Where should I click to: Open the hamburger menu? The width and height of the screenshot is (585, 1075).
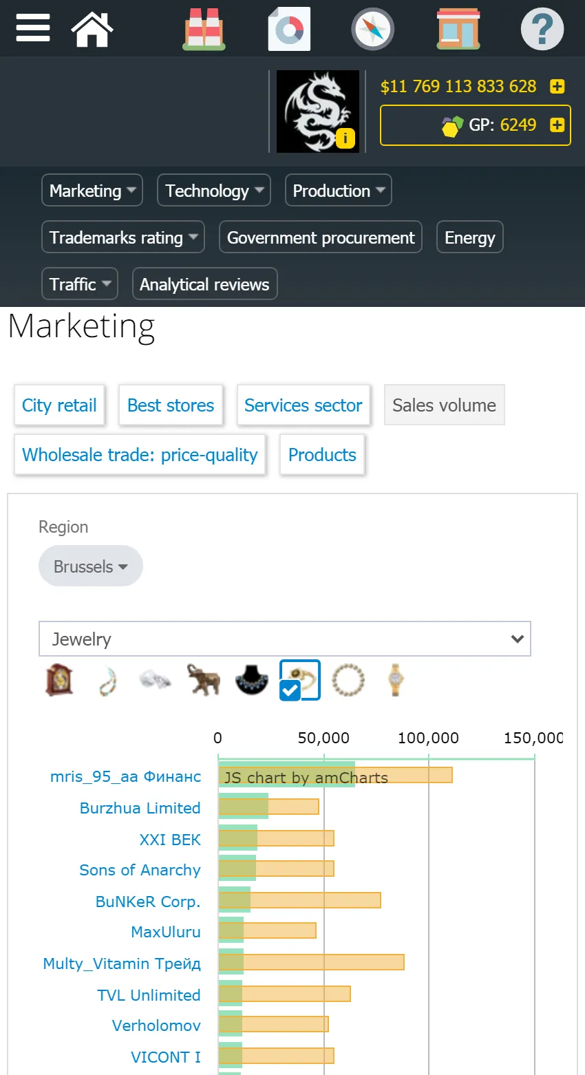pos(33,28)
